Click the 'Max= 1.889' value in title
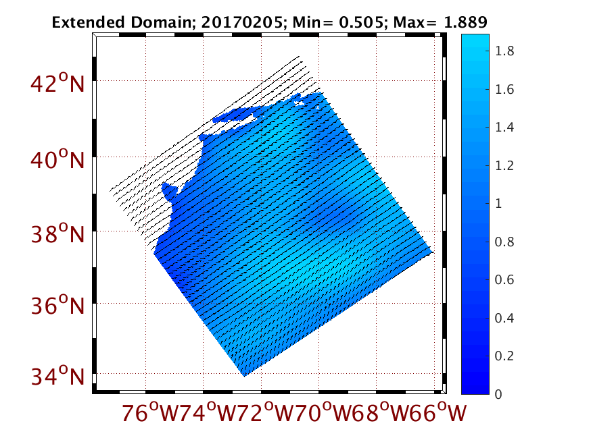This screenshot has height=442, width=591. [x=440, y=22]
